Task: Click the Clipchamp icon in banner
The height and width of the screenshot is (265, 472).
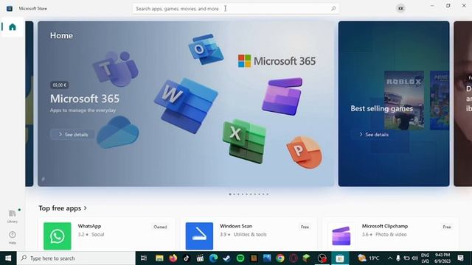Action: pos(282,96)
